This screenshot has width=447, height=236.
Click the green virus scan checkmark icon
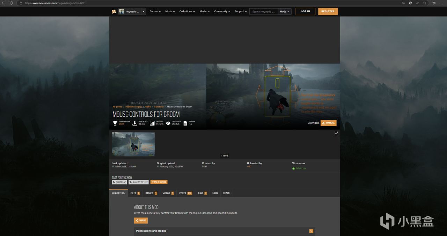[x=294, y=168]
